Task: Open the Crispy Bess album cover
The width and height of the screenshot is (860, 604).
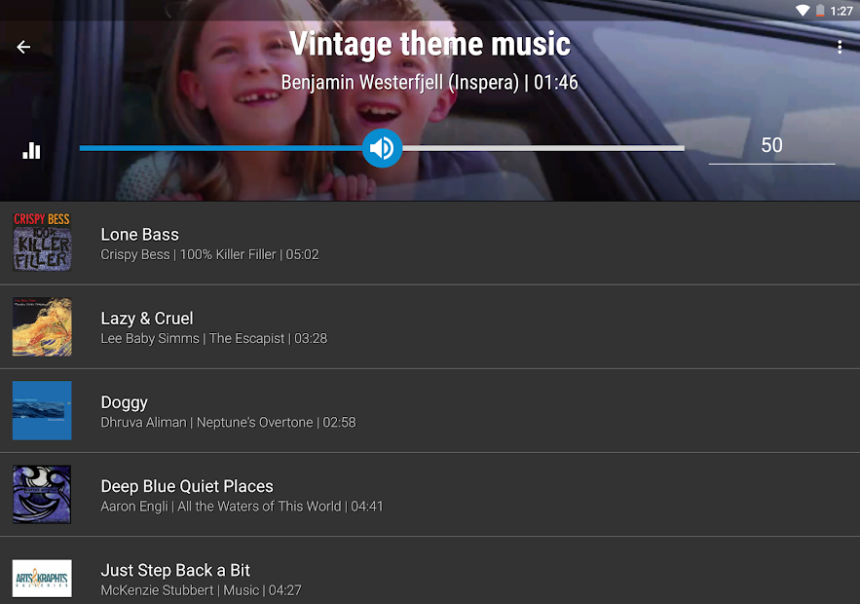Action: coord(42,243)
